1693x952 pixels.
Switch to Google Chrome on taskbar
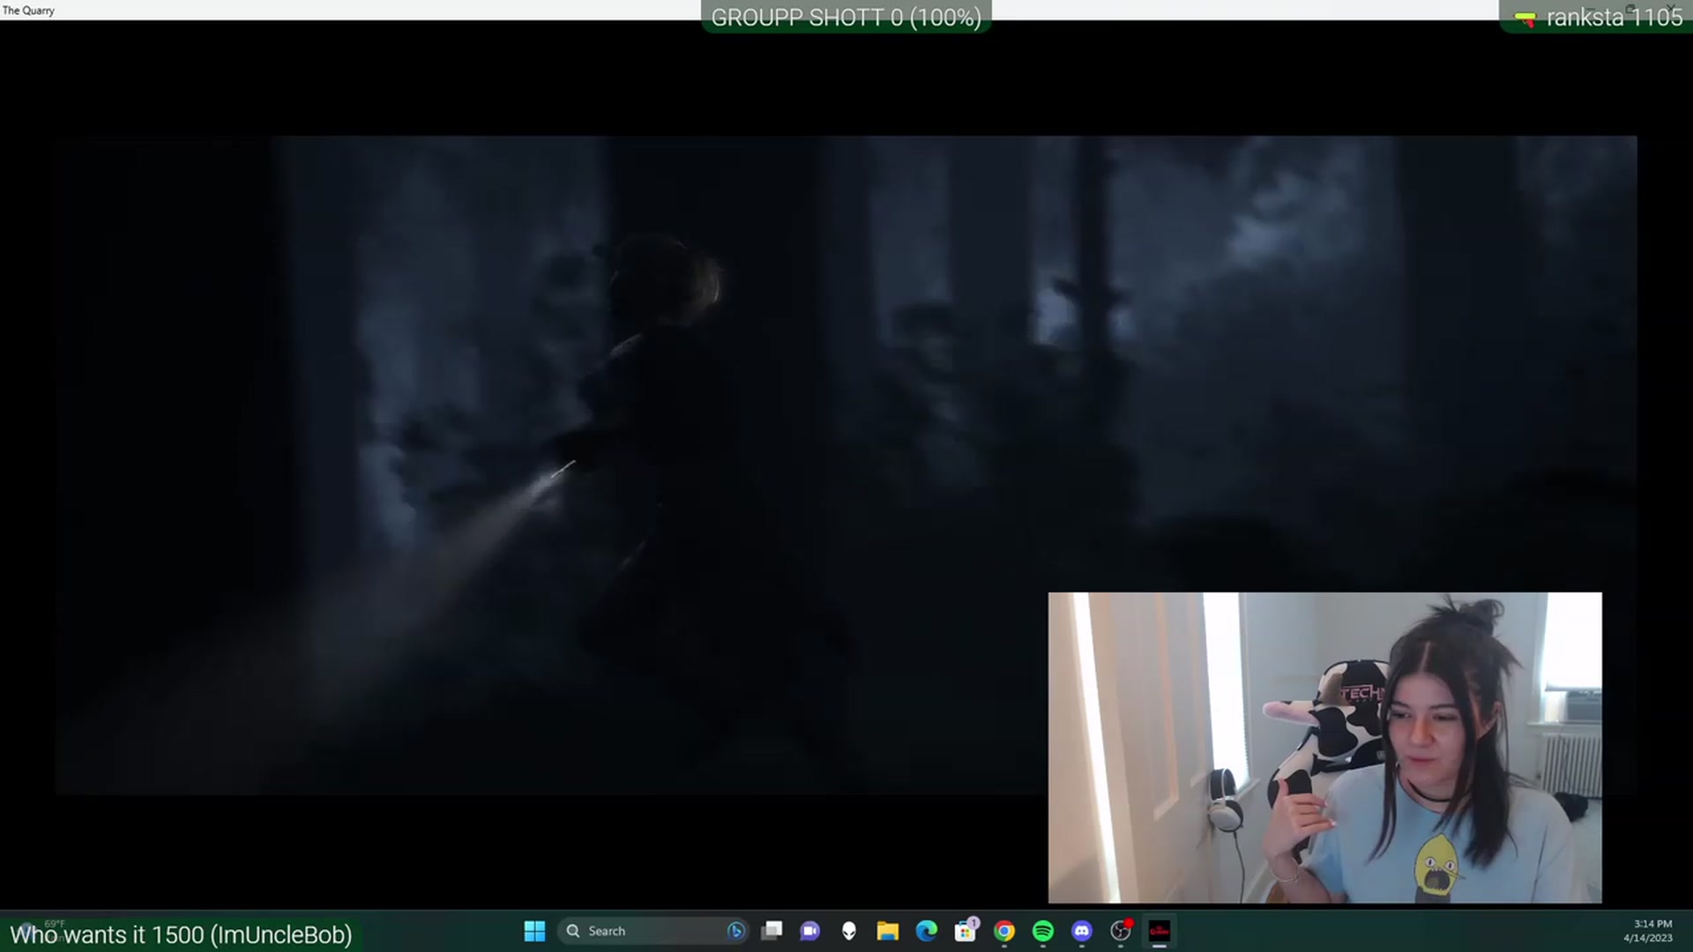[1004, 931]
